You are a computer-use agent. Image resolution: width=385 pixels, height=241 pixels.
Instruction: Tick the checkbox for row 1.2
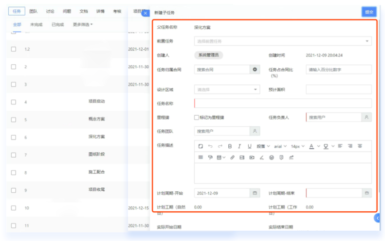pos(14,49)
